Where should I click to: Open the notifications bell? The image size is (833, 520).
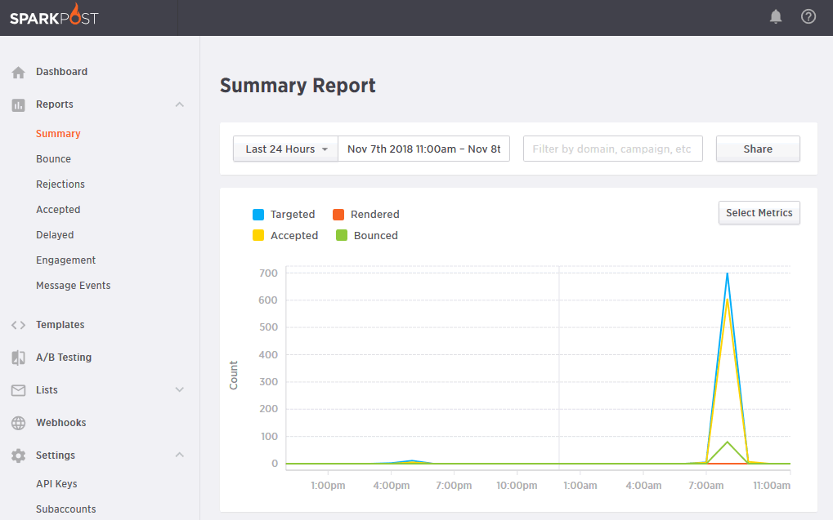776,17
